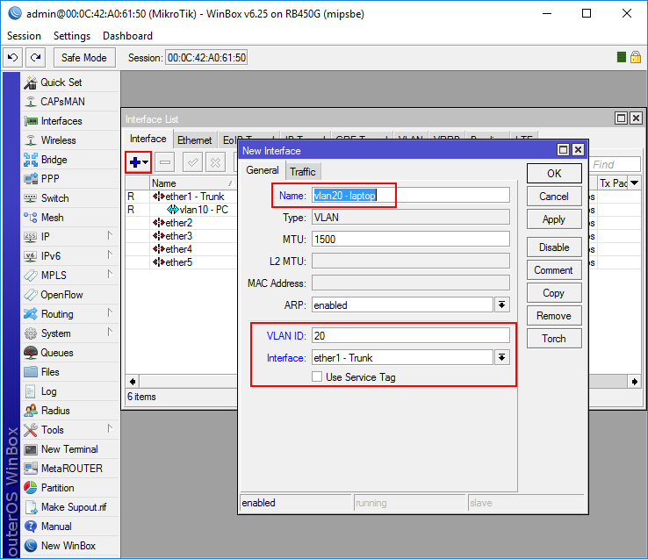Launch New Terminal from sidebar
The image size is (648, 559).
[x=69, y=449]
